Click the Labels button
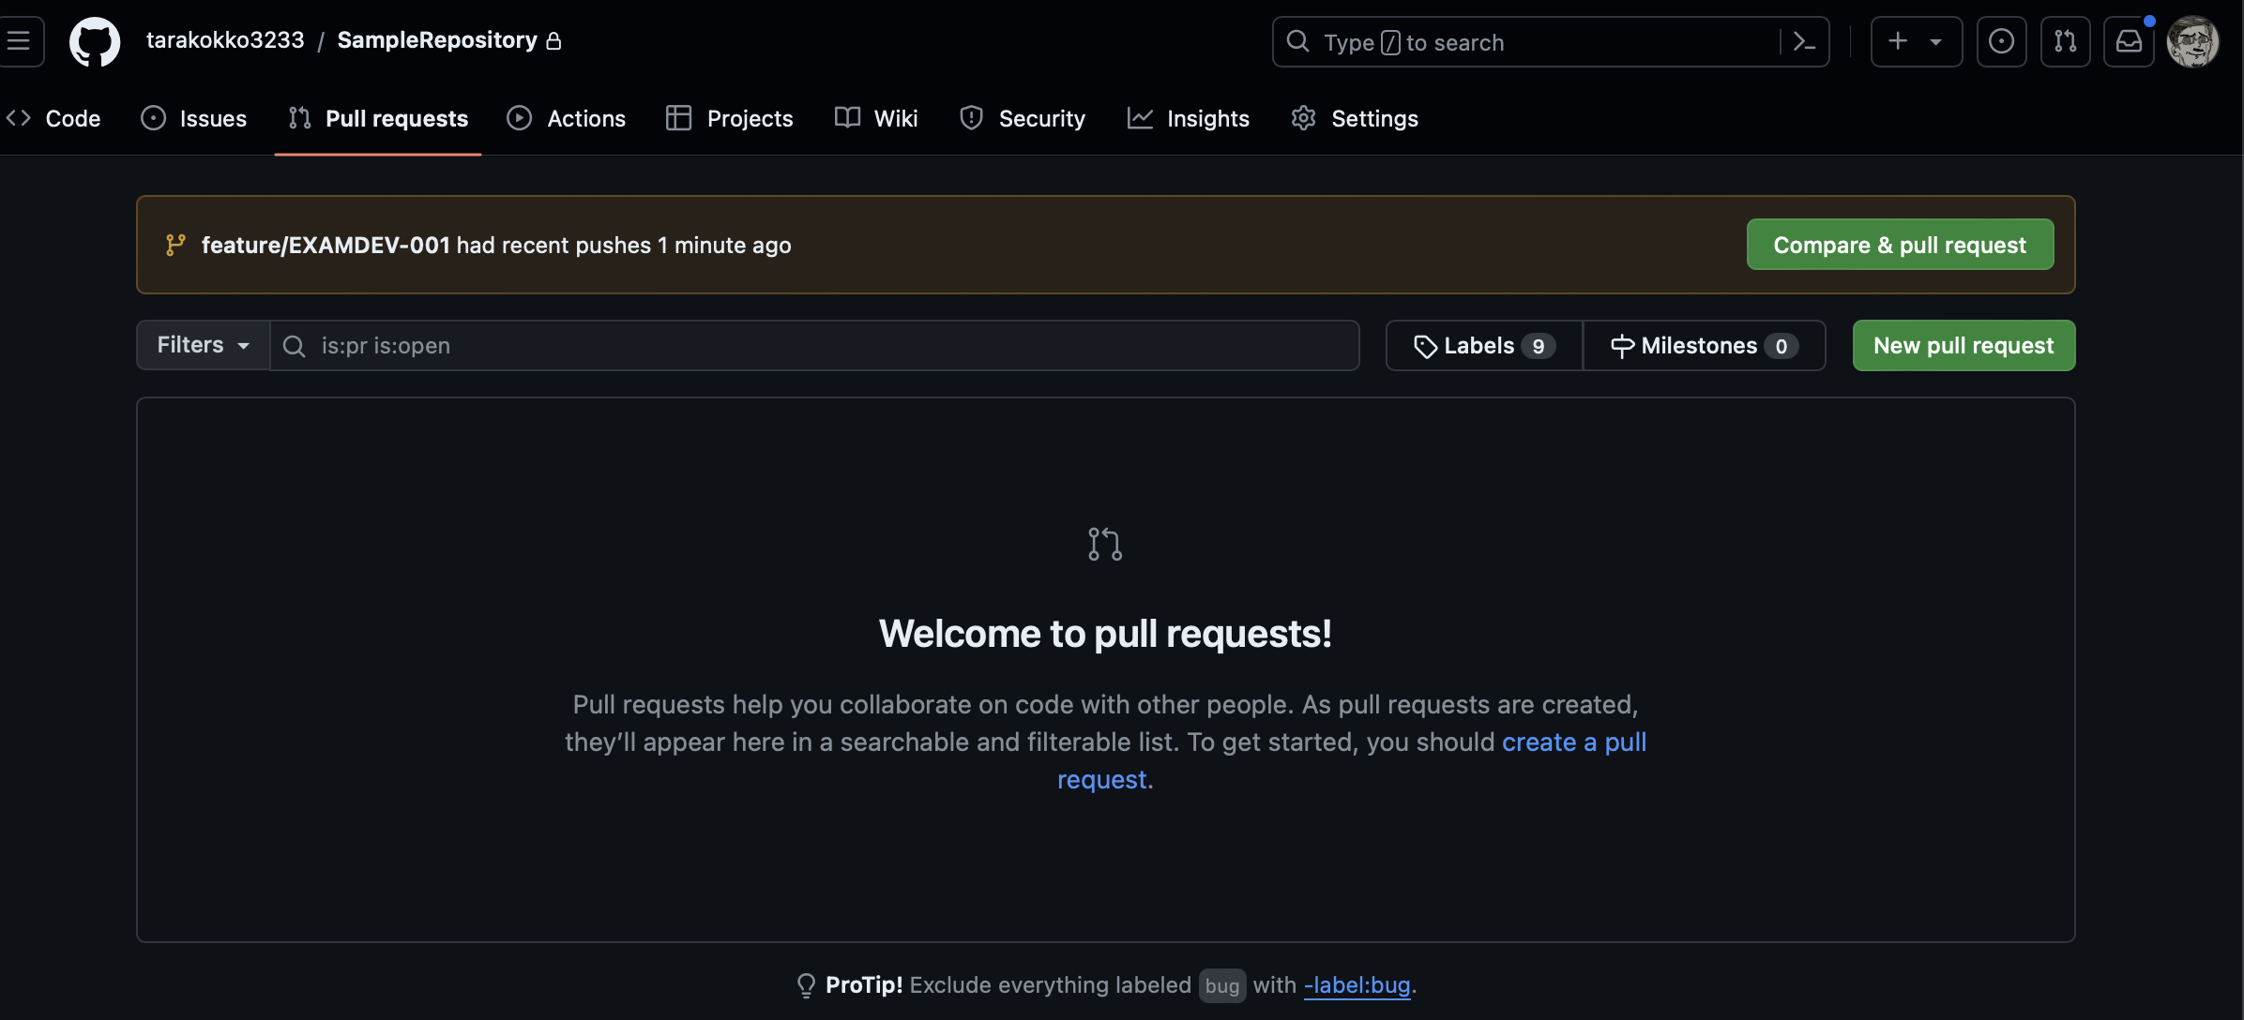This screenshot has height=1020, width=2244. [x=1483, y=346]
